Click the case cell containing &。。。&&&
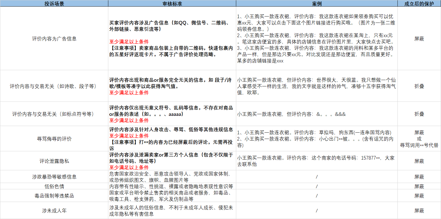The width and height of the screenshot is (441, 219). (x=317, y=114)
